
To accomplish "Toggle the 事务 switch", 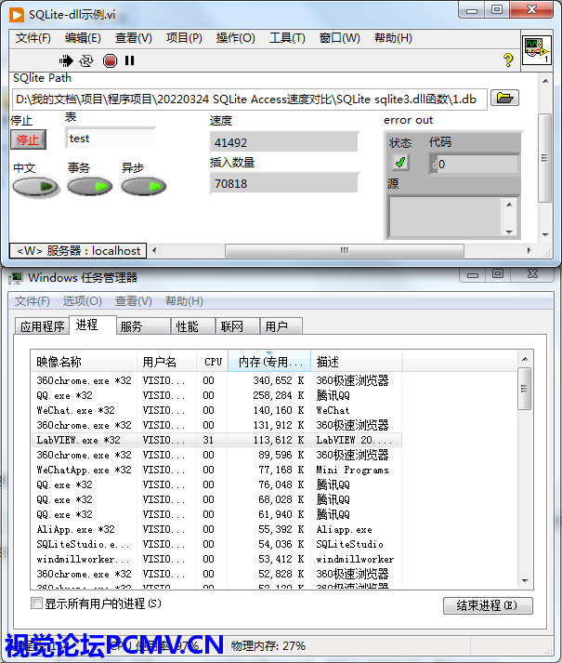I will point(90,187).
